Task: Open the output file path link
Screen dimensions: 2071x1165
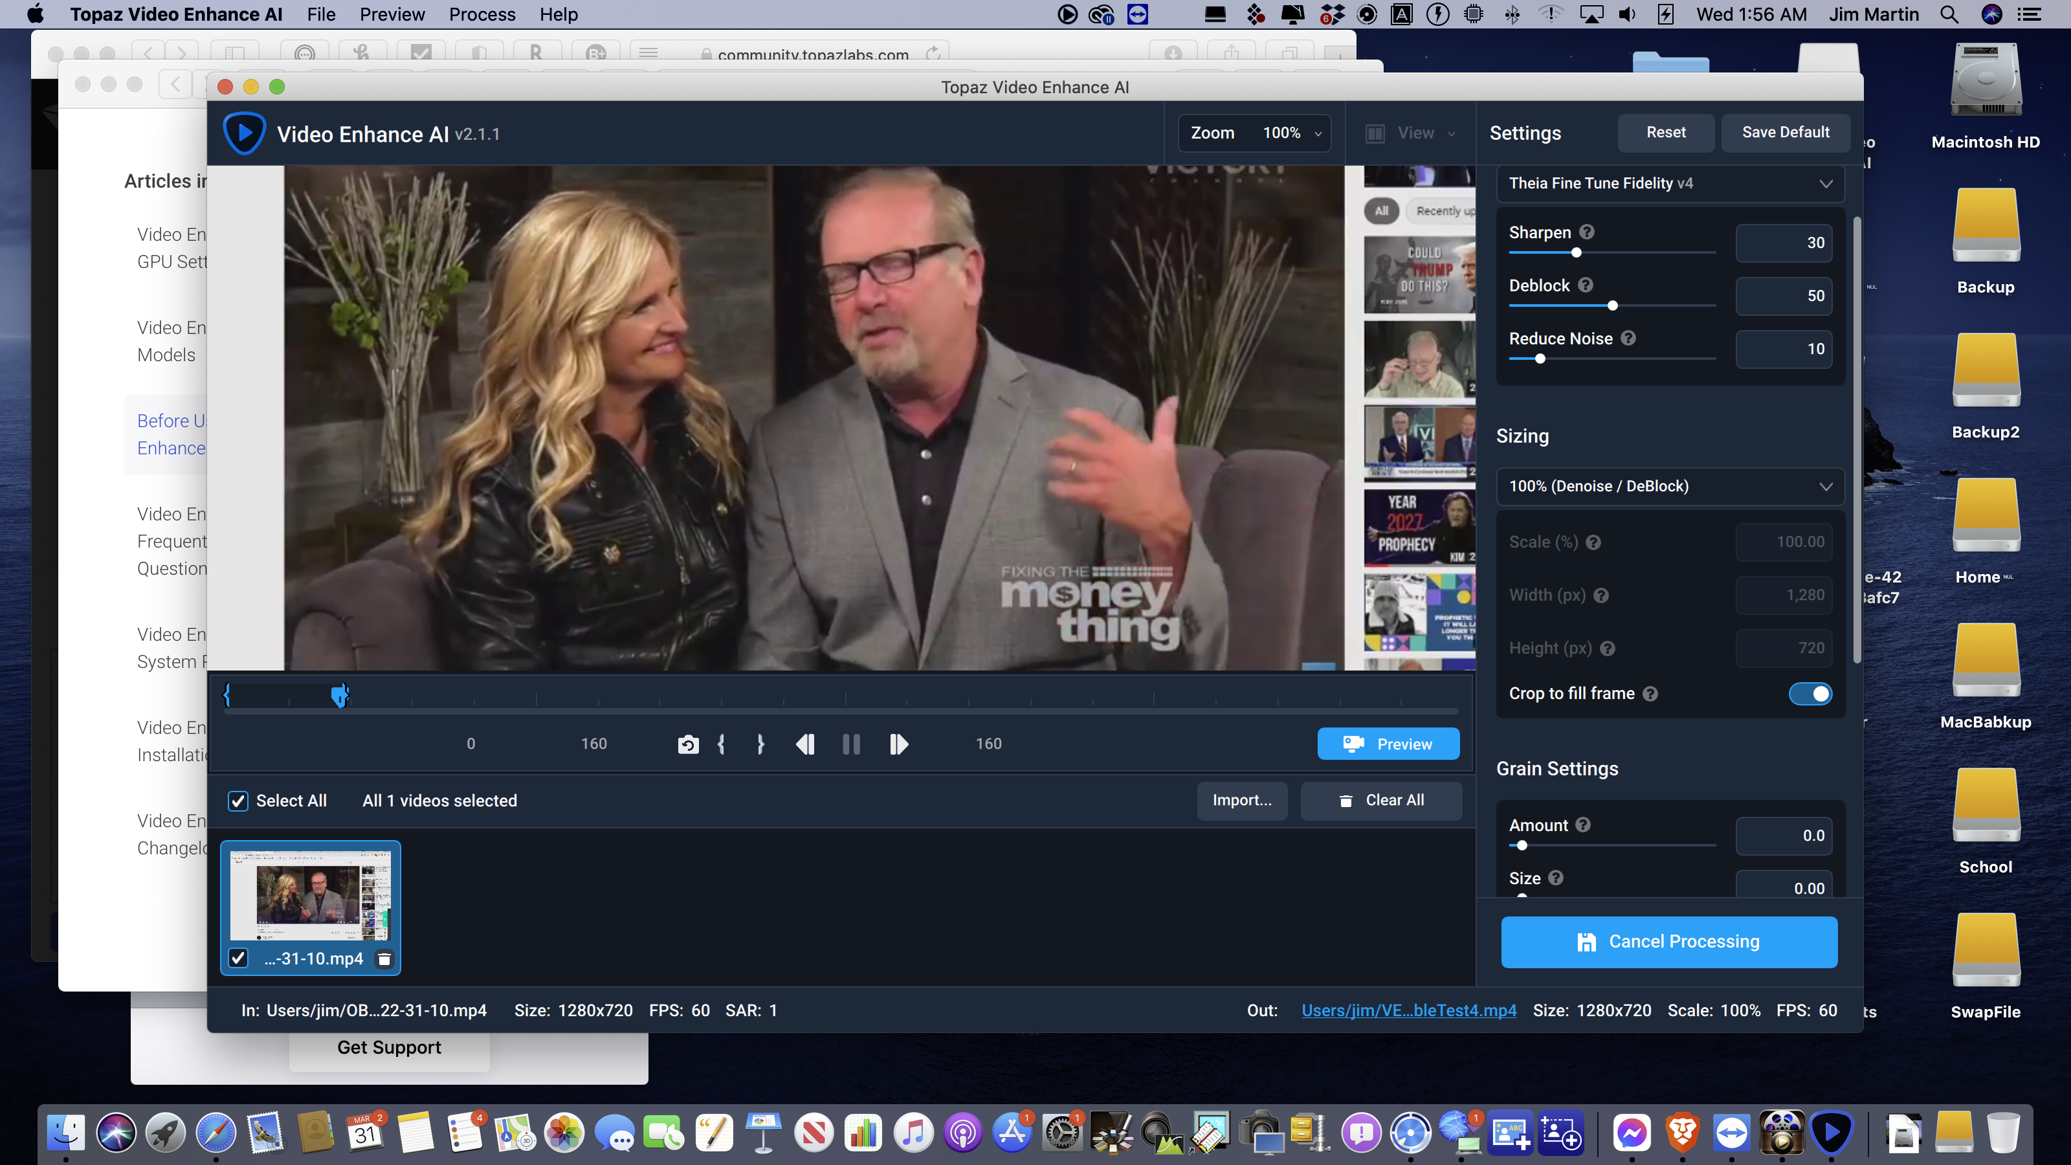Action: click(1408, 1010)
